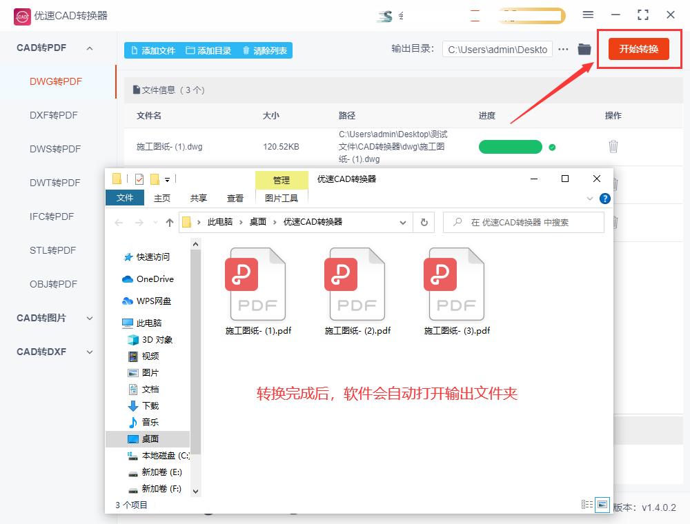690x524 pixels.
Task: Click 清除列表 to clear the list
Action: [x=265, y=50]
